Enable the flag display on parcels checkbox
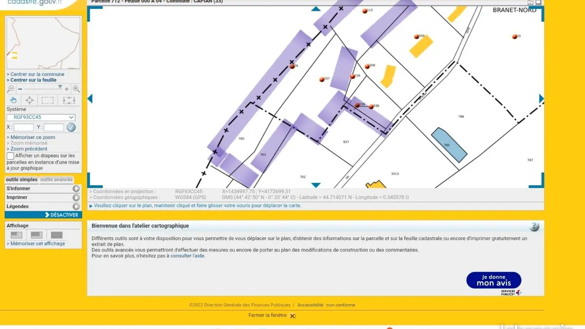 pyautogui.click(x=10, y=156)
